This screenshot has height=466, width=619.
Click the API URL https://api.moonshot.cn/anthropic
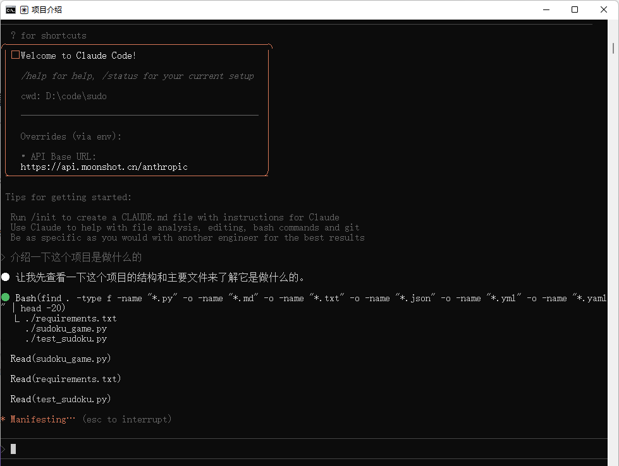click(x=104, y=167)
